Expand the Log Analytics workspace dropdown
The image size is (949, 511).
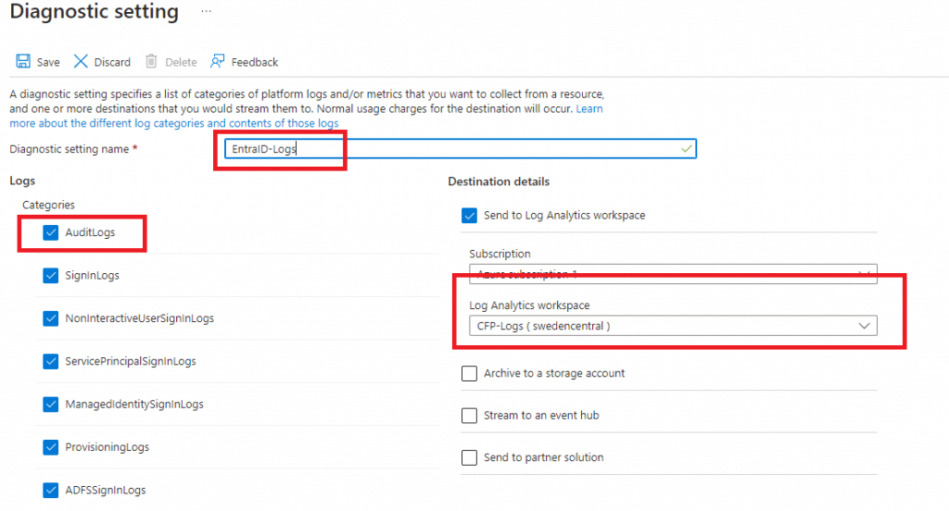pyautogui.click(x=670, y=326)
